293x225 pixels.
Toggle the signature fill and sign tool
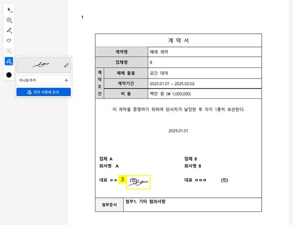coord(9,61)
